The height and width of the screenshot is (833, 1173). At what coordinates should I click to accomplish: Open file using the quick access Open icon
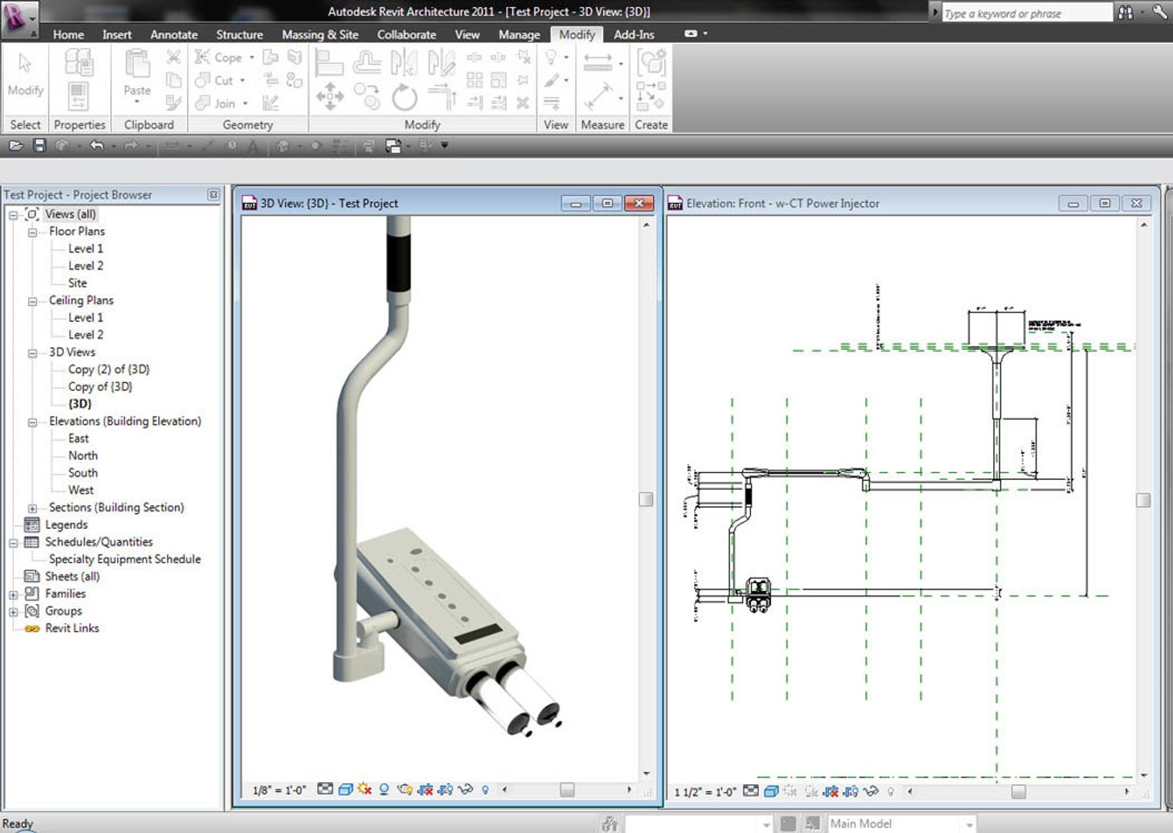coord(15,145)
